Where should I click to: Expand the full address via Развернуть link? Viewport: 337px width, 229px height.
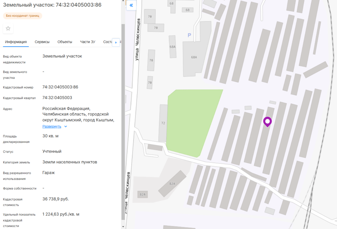click(52, 126)
